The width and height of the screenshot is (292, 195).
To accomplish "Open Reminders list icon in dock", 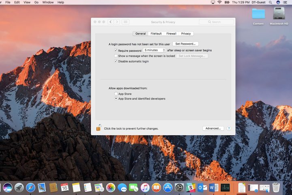I will coord(88,188).
